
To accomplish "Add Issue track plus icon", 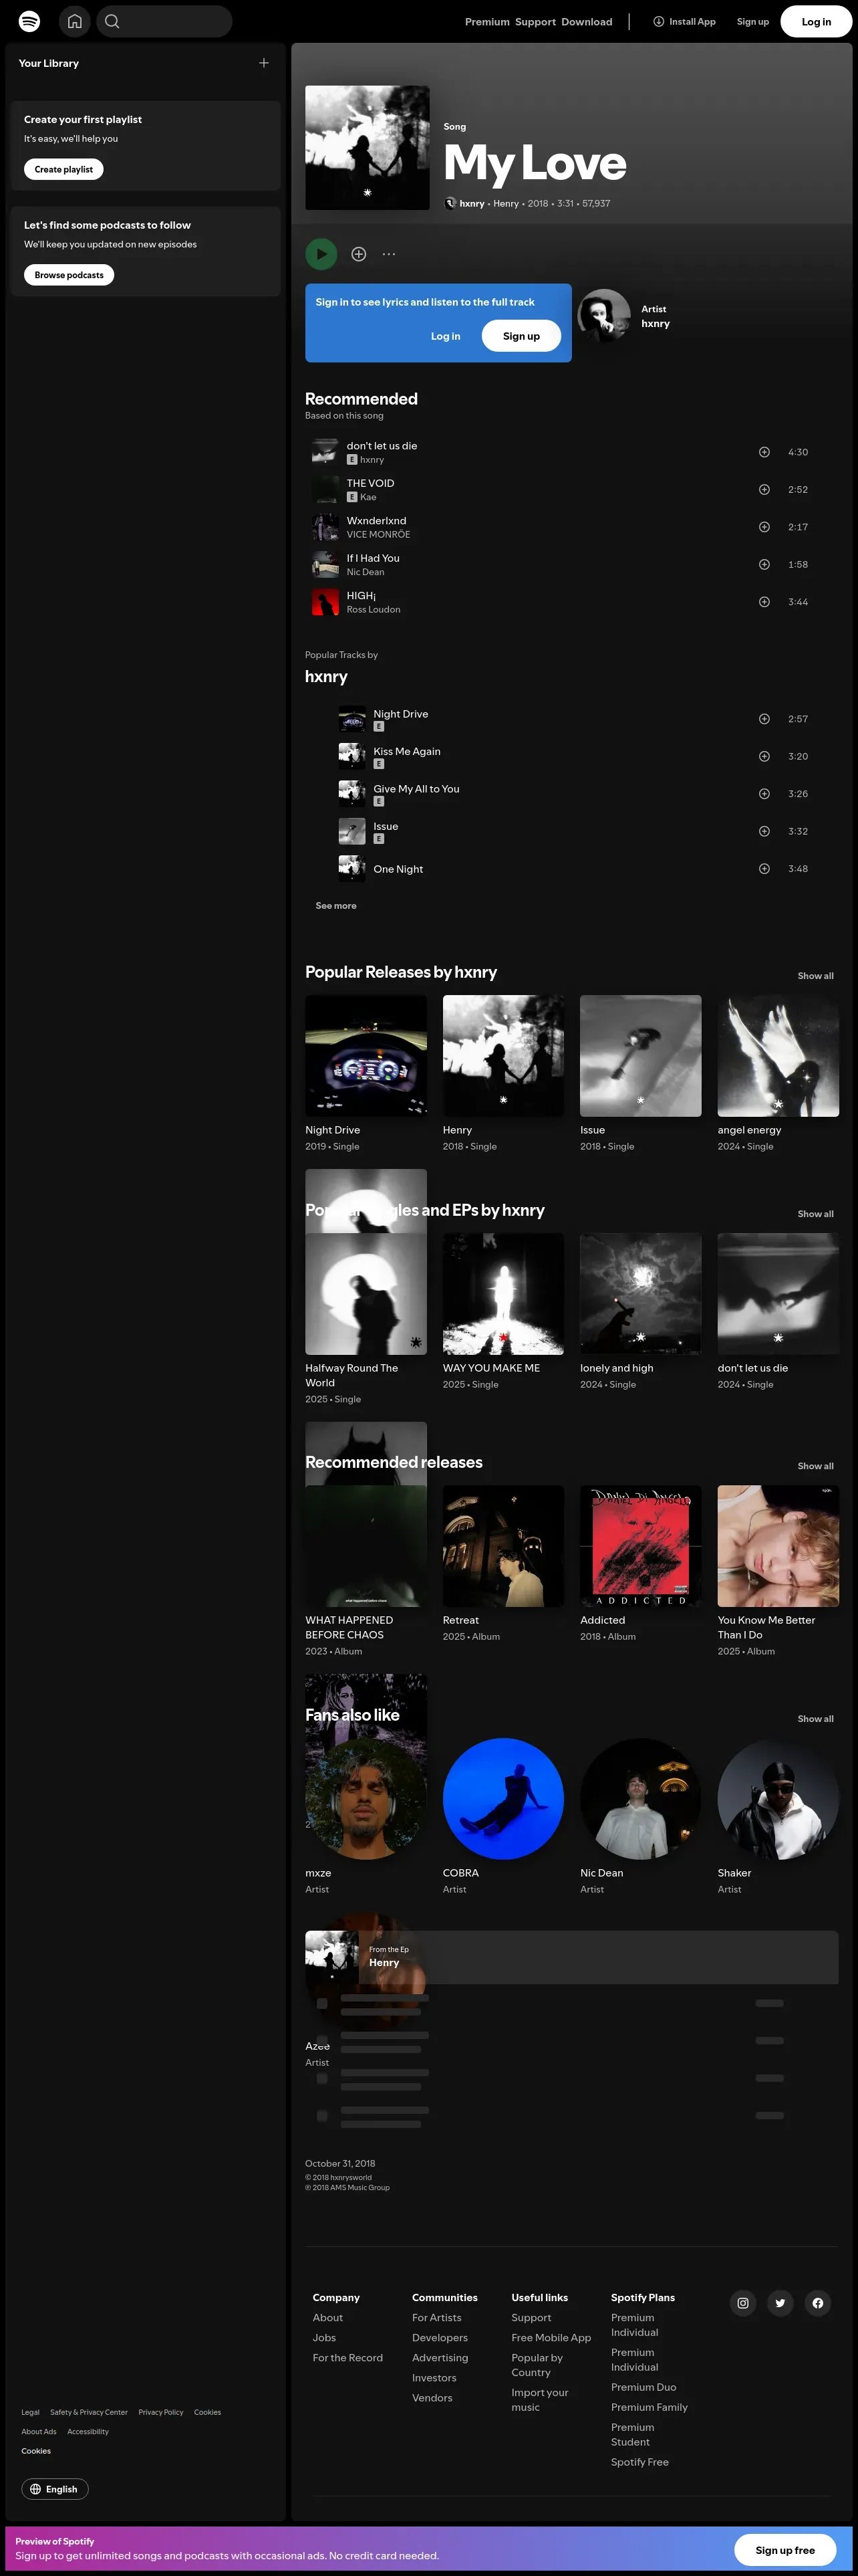I will pos(764,831).
